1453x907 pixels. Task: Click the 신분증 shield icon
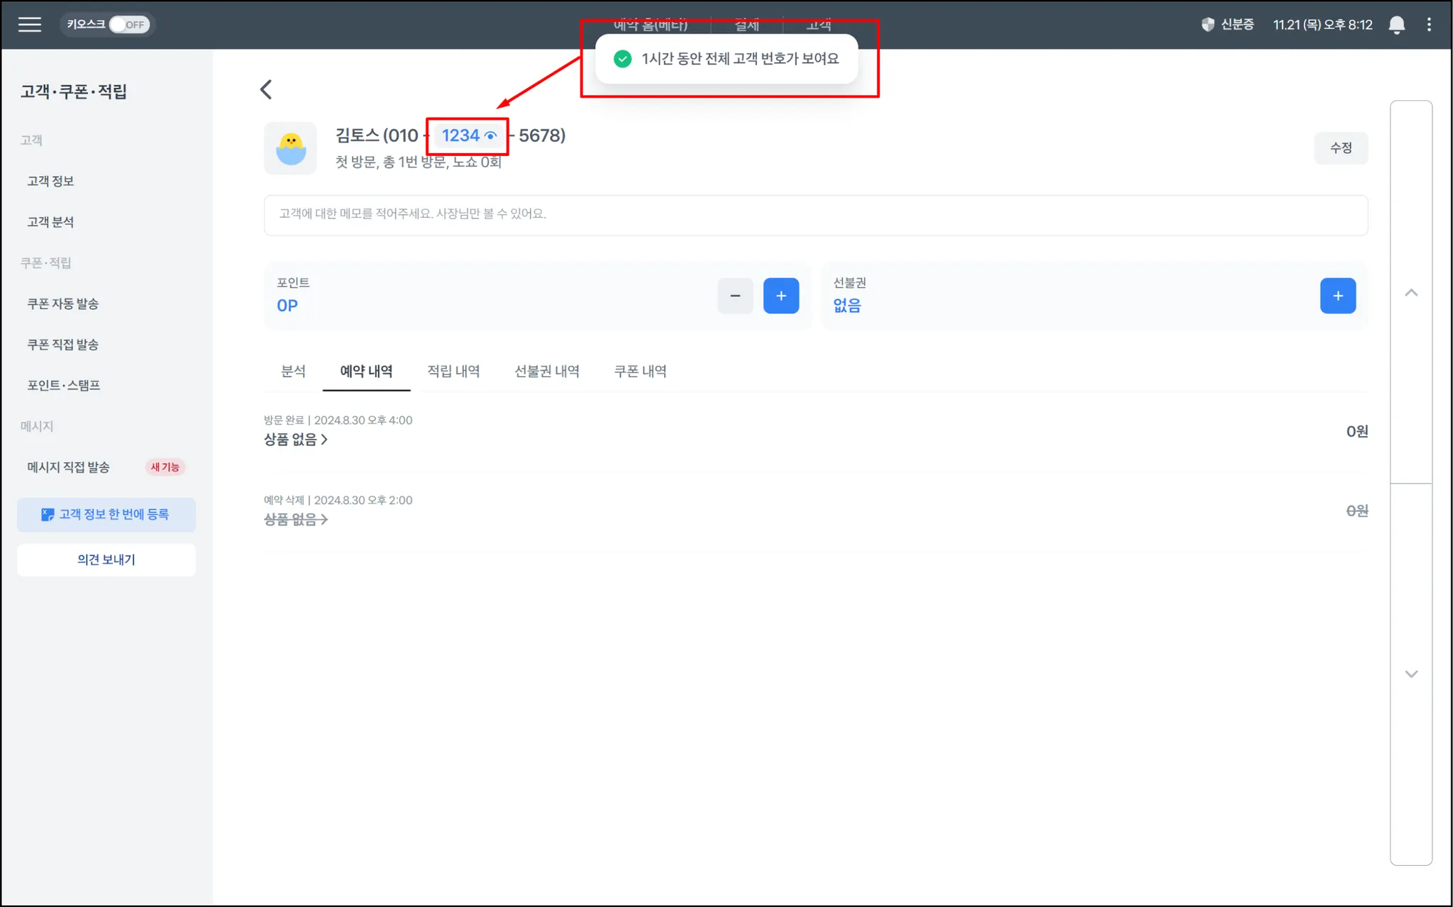pos(1208,25)
